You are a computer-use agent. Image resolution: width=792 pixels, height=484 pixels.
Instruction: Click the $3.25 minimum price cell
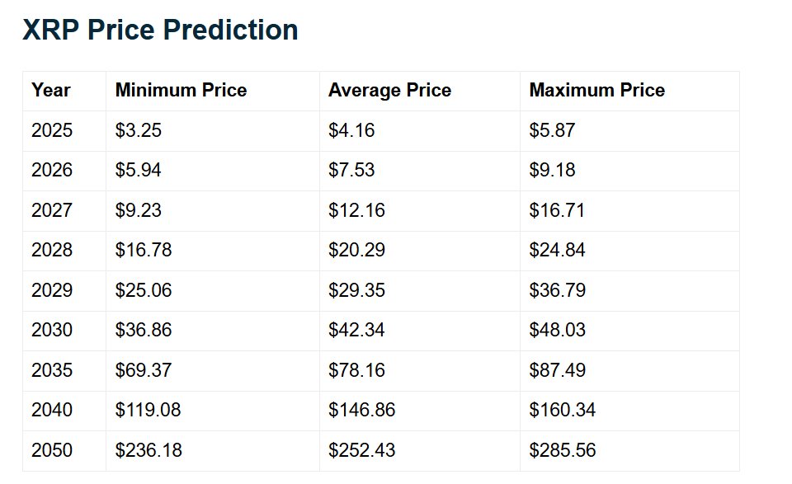(138, 130)
